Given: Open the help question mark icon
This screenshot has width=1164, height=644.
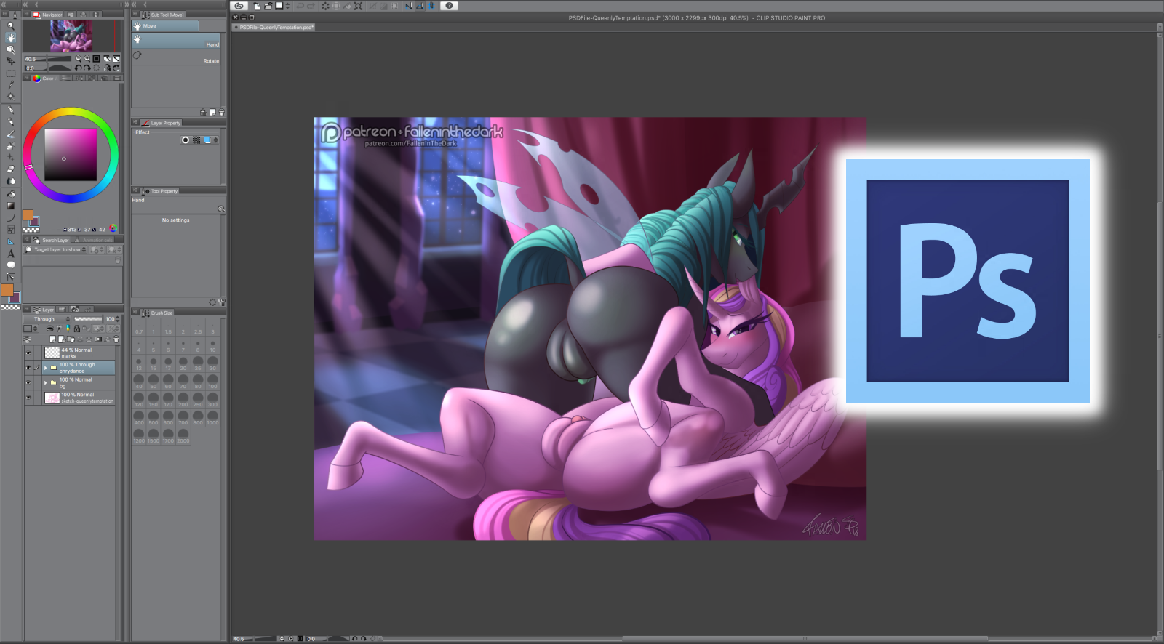Looking at the screenshot, I should point(449,6).
